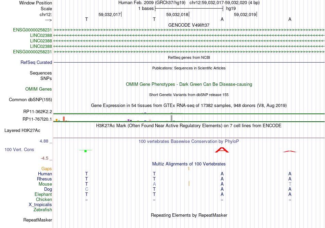Image resolution: width=325 pixels, height=228 pixels.
Task: Click the hg19 label beside the scale bar
Action: tap(231, 9)
